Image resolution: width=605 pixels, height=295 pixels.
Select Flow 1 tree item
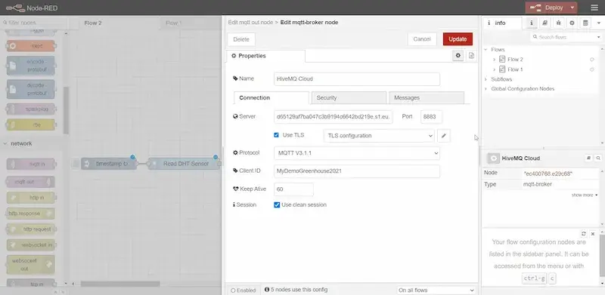pyautogui.click(x=515, y=69)
